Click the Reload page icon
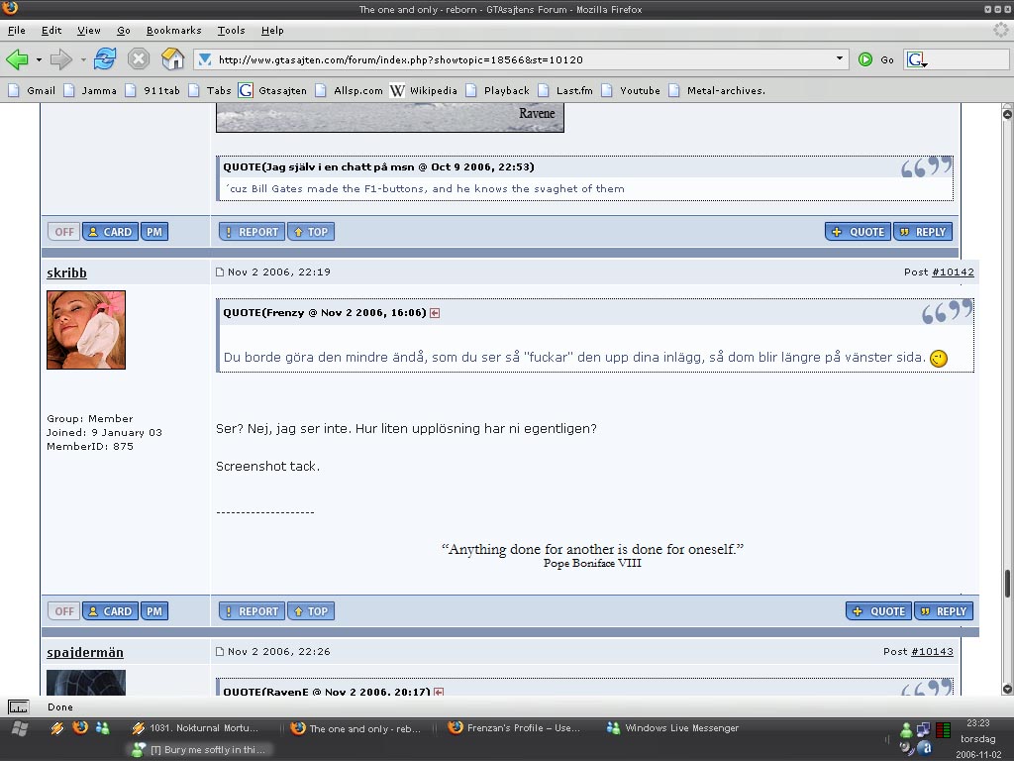Image resolution: width=1014 pixels, height=761 pixels. 105,59
